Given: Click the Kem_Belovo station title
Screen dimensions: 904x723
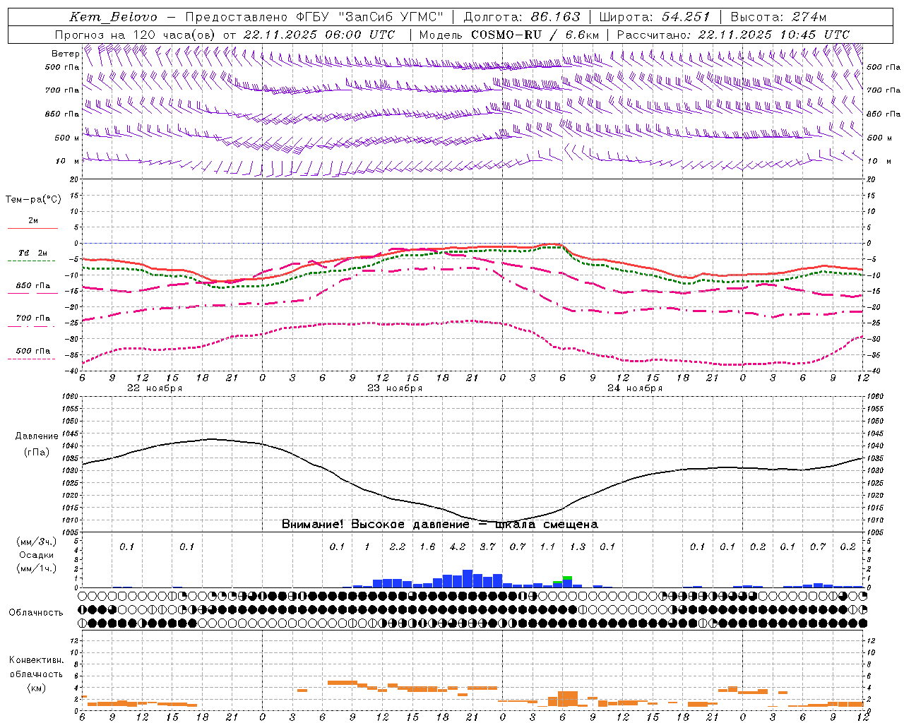Looking at the screenshot, I should tap(114, 17).
